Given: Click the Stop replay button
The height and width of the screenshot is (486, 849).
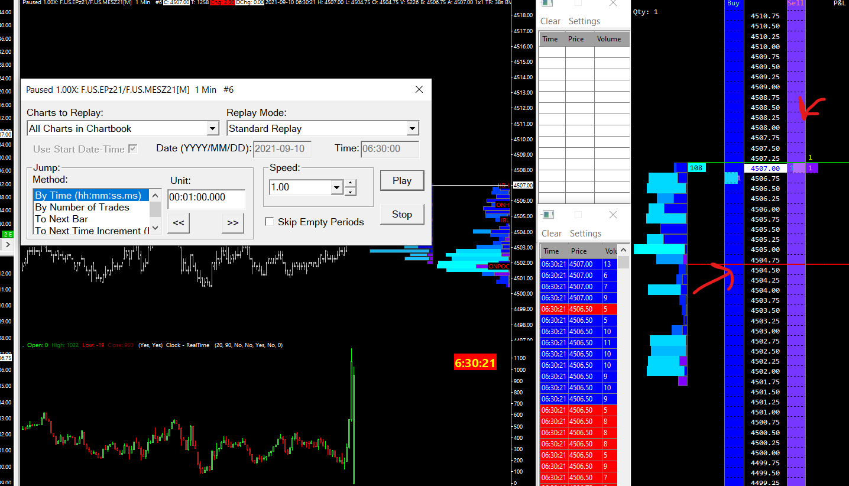Looking at the screenshot, I should (402, 214).
